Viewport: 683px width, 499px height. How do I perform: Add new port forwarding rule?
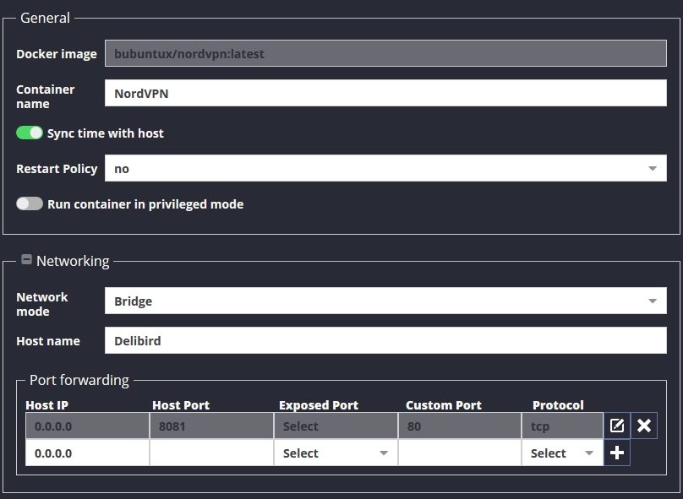pyautogui.click(x=617, y=453)
